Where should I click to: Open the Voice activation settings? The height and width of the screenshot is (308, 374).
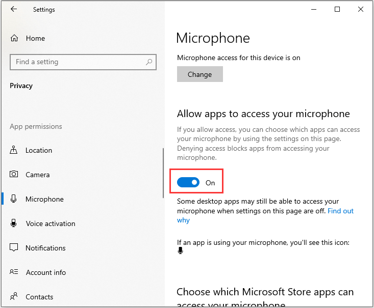(50, 223)
